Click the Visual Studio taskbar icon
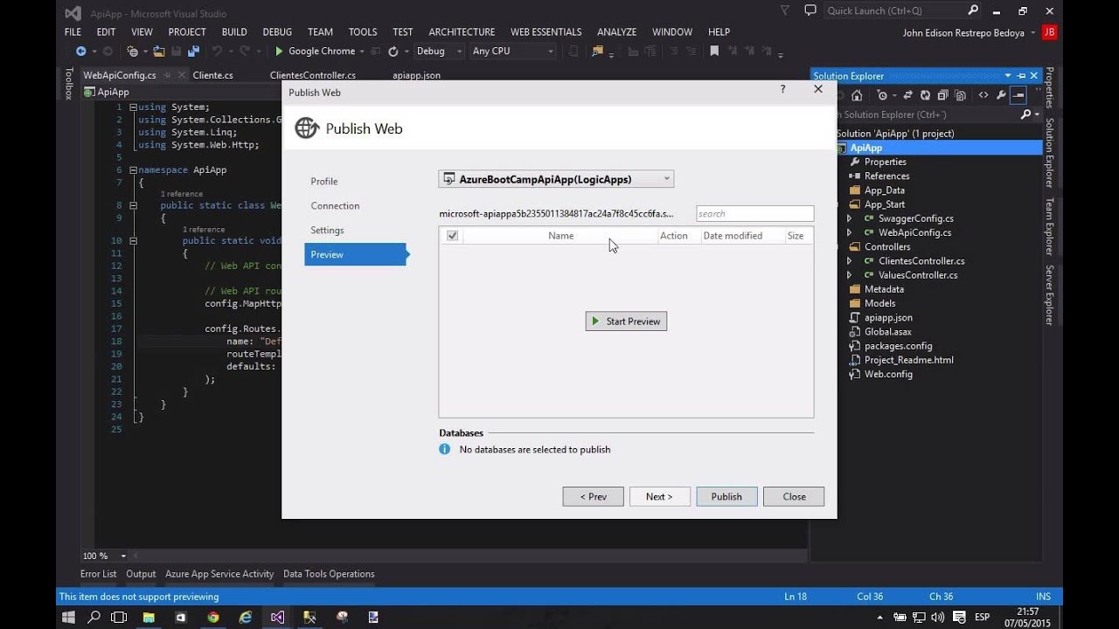Viewport: 1119px width, 629px height. pos(277,617)
